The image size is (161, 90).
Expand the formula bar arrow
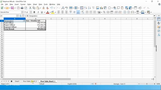tap(154, 16)
